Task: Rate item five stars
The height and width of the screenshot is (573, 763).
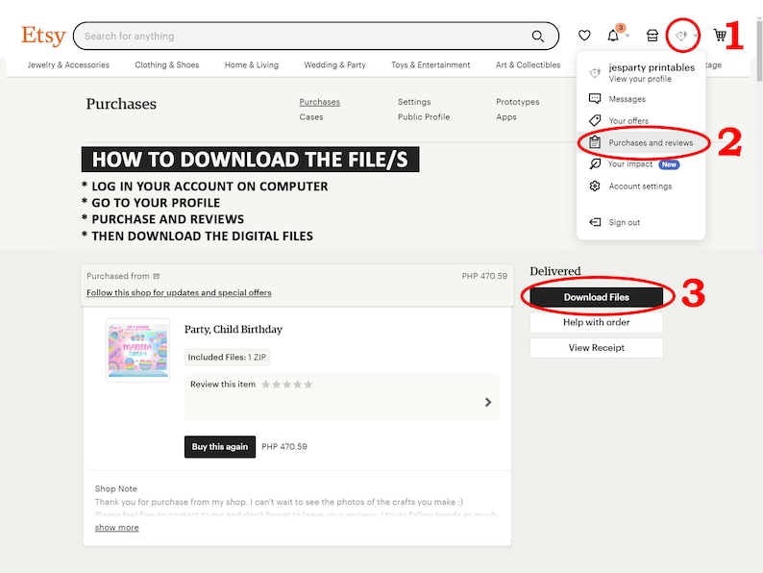Action: [x=308, y=385]
